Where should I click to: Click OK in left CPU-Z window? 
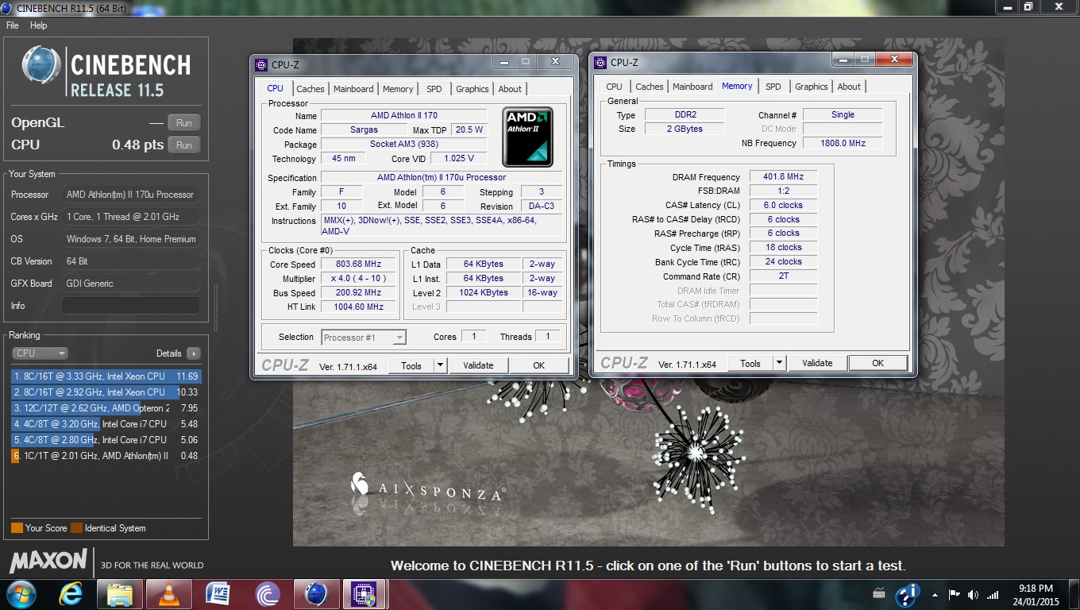coord(538,365)
